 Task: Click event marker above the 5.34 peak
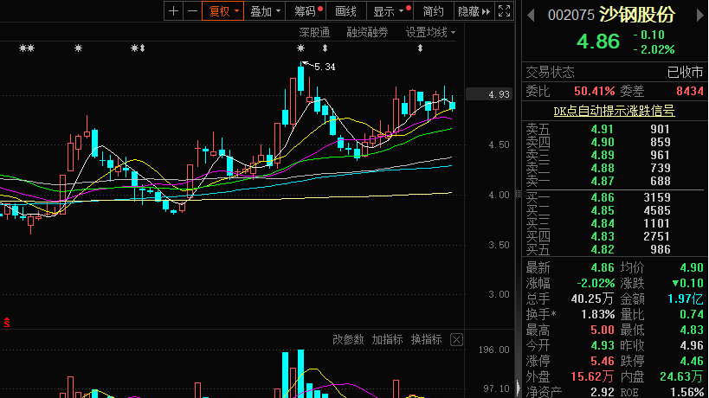pos(300,48)
